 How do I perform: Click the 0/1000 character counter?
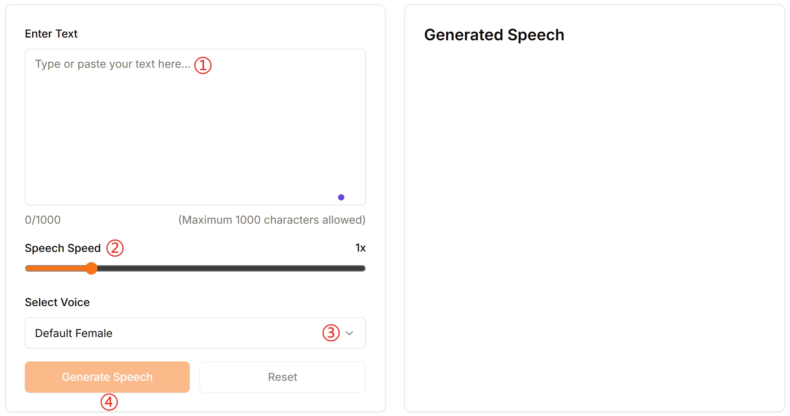click(x=43, y=220)
